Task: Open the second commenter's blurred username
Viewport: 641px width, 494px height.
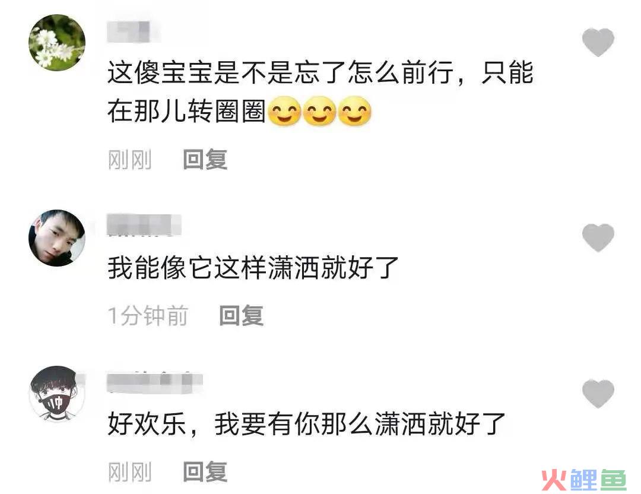Action: (144, 224)
